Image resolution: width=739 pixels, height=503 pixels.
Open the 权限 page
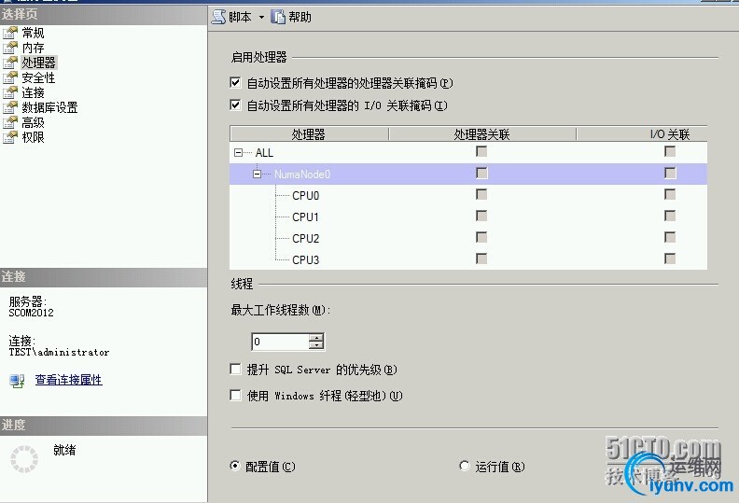pos(33,137)
